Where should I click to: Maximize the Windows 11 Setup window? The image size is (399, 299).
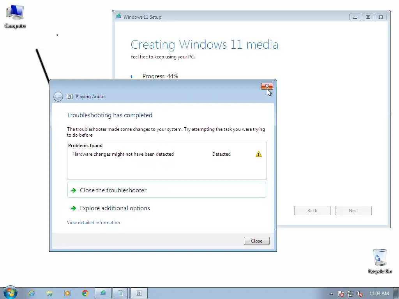point(368,17)
